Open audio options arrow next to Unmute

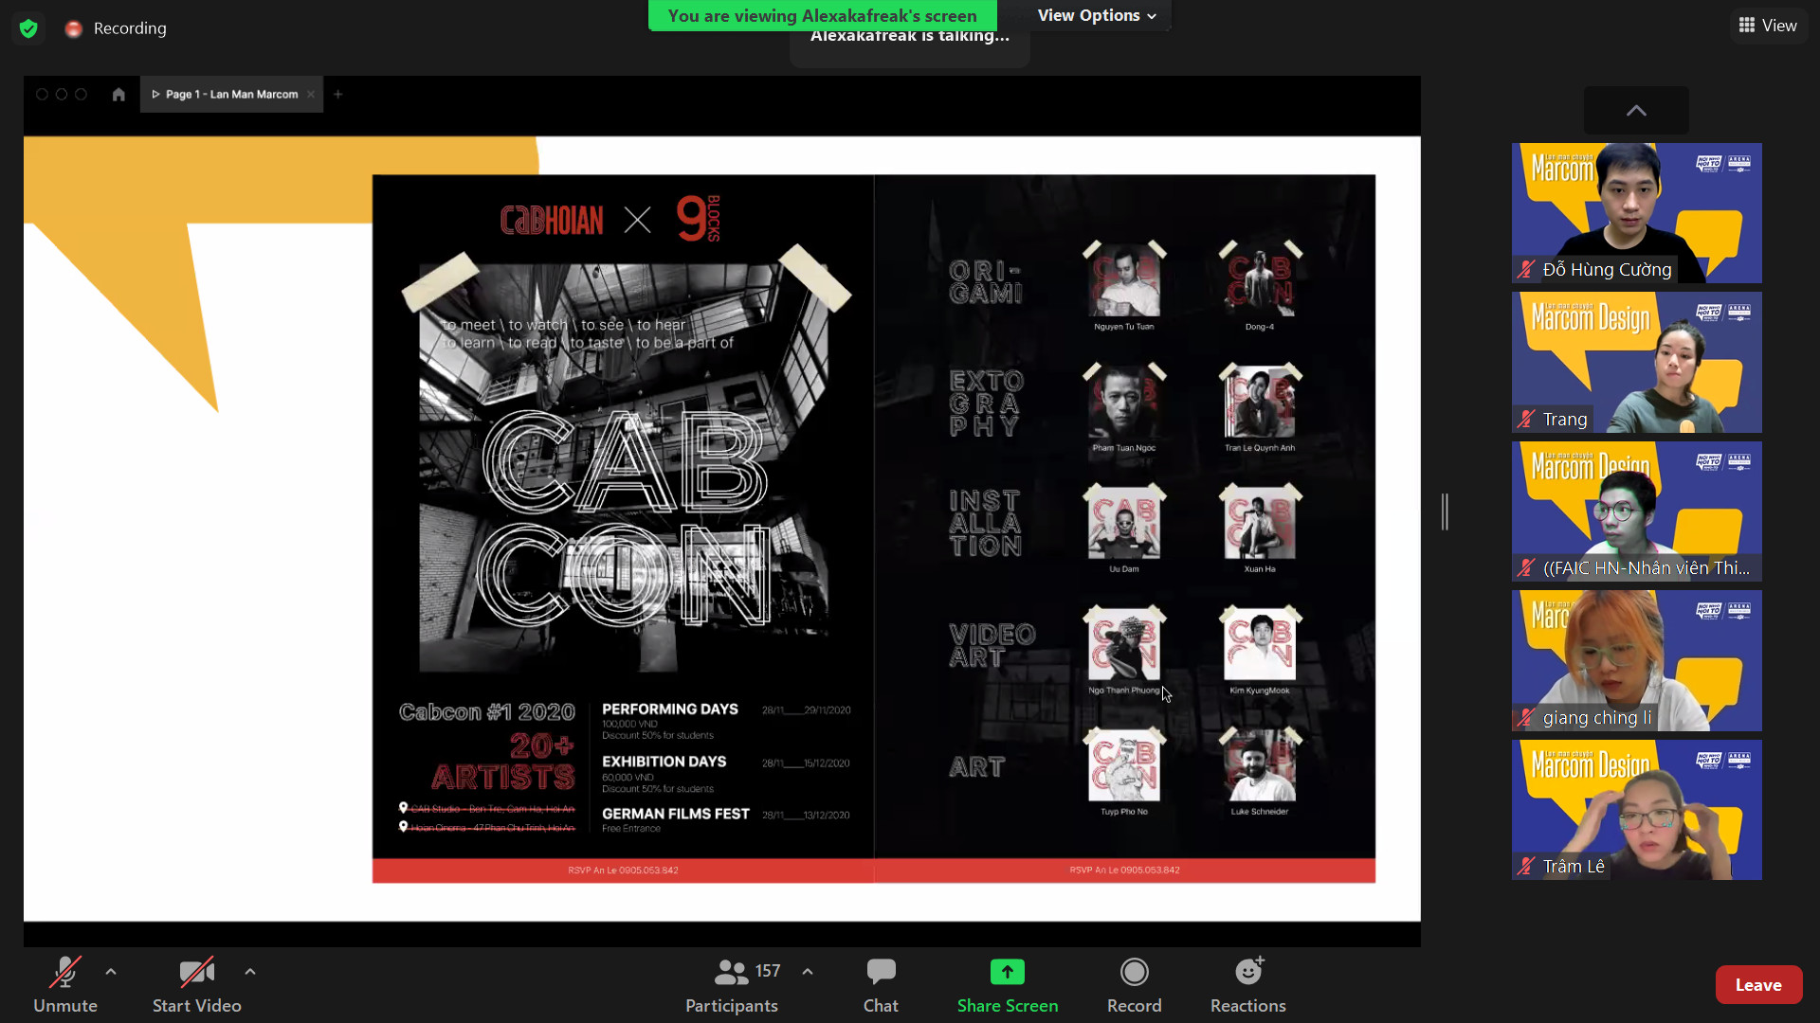[x=111, y=972]
